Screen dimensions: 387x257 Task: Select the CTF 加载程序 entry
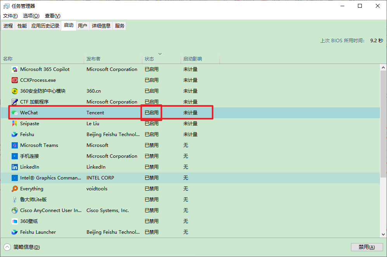(34, 102)
